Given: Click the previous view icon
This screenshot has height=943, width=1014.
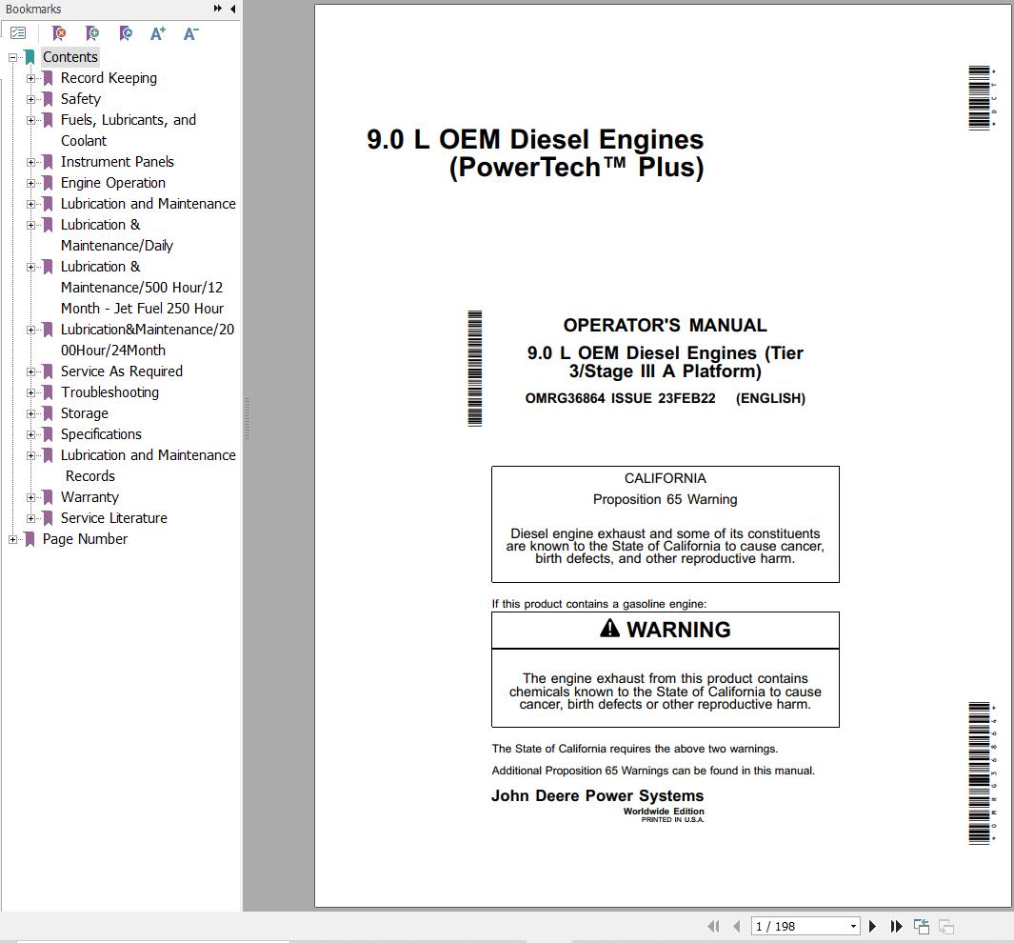Looking at the screenshot, I should [922, 926].
